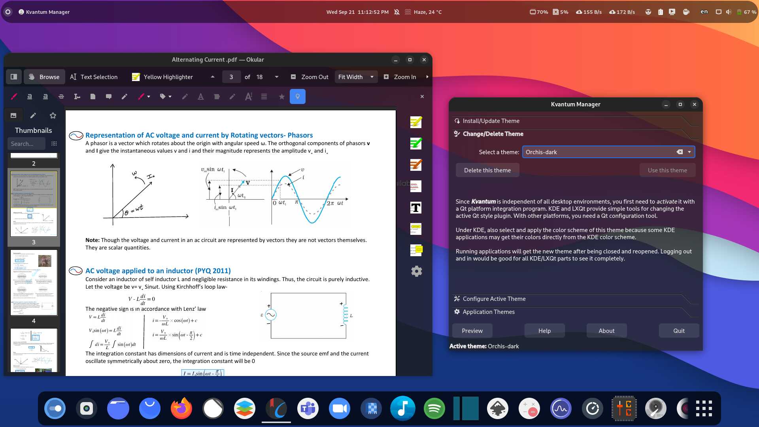Click Preview in Kvantum Manager
Screen dimensions: 759x427
pos(472,331)
